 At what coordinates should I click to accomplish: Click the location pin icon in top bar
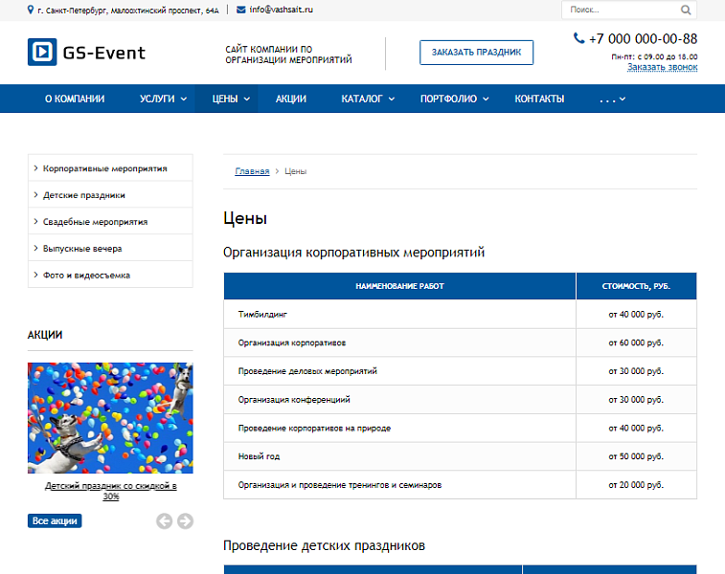(31, 10)
